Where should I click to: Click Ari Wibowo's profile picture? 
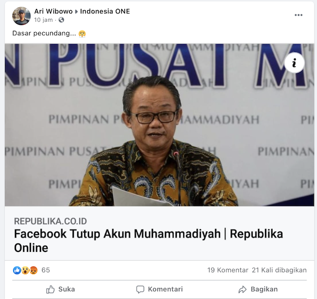point(21,16)
